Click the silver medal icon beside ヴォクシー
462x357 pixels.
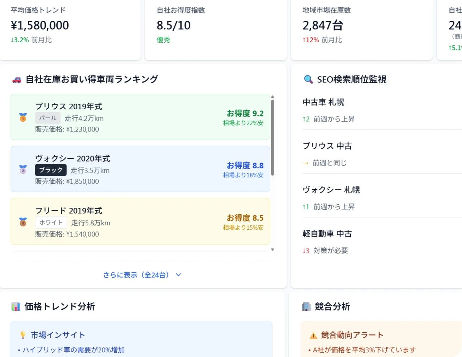click(23, 170)
